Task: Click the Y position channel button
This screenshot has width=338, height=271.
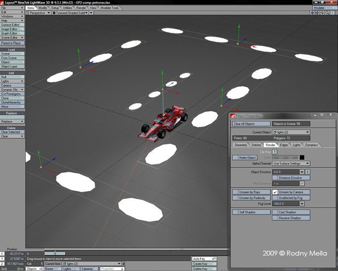Action: point(2,258)
